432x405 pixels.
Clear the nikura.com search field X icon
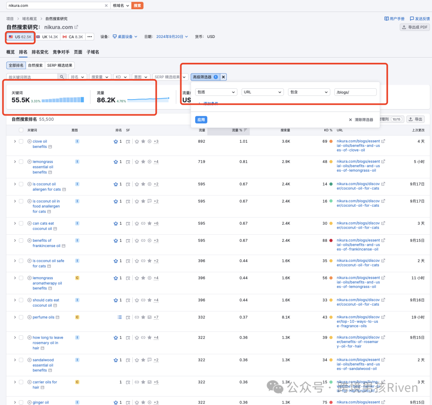(x=106, y=6)
